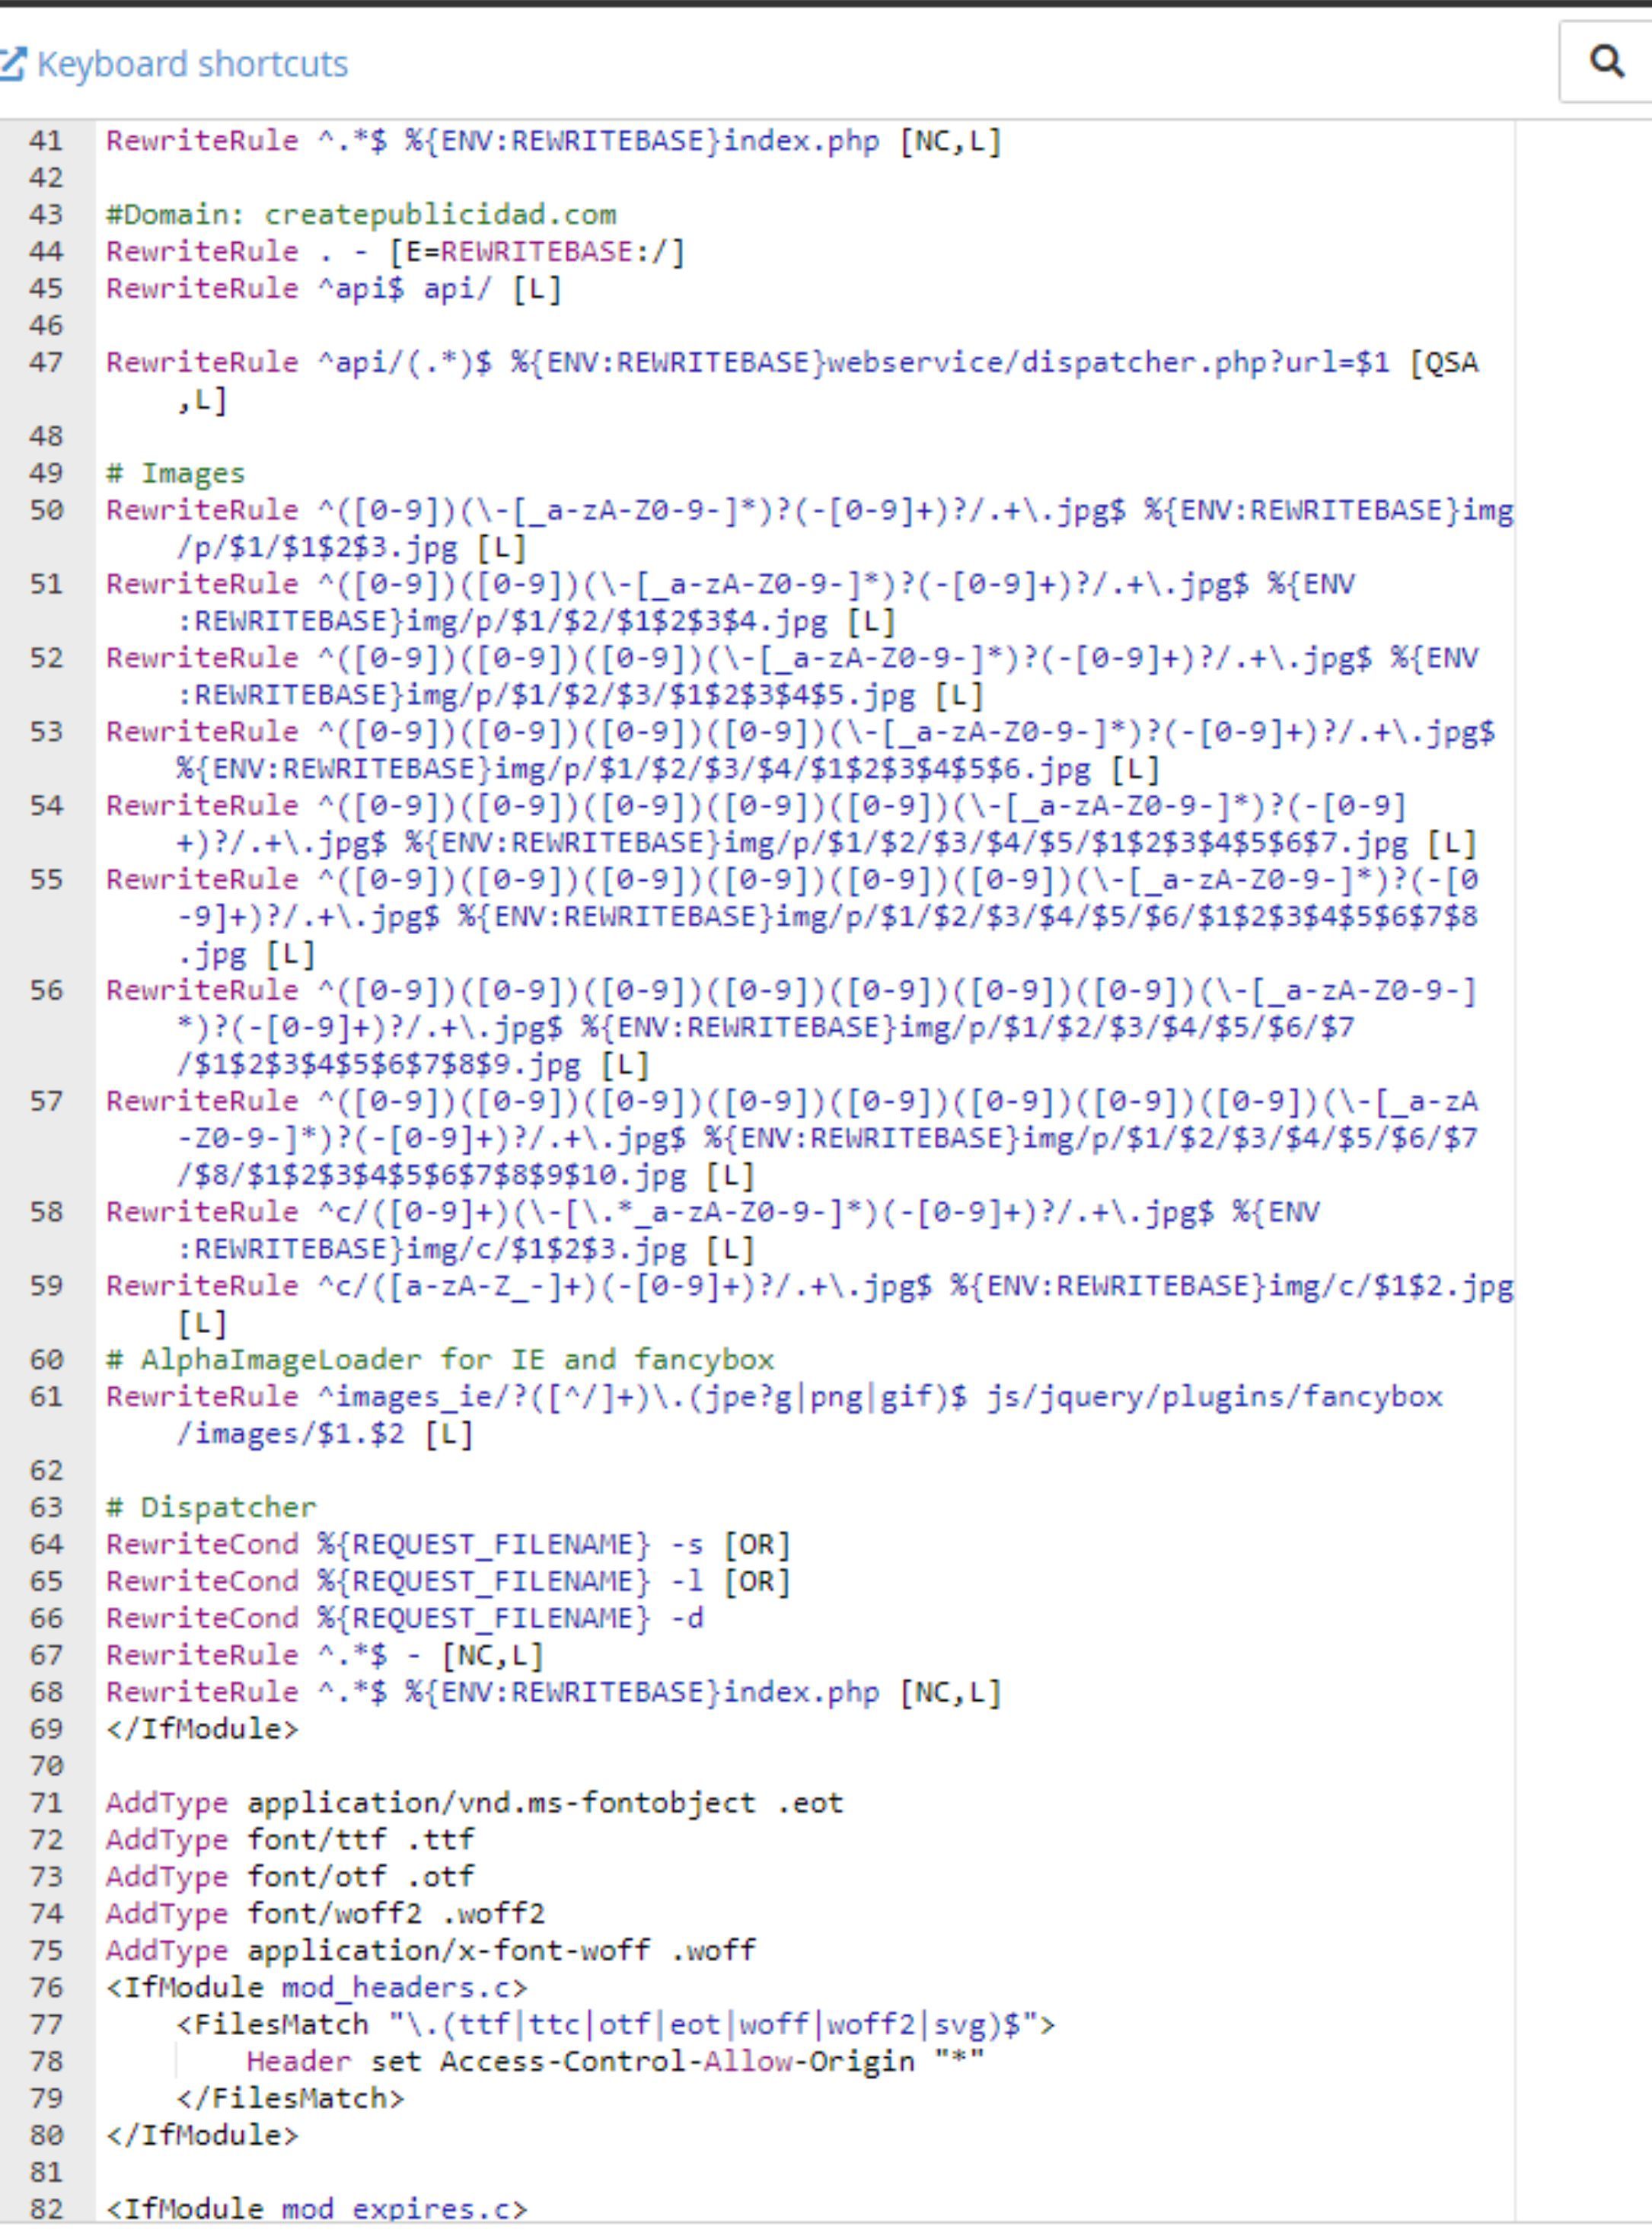Viewport: 1652px width, 2236px height.
Task: Click 'AddType application/x-font-woff .woff' line
Action: [431, 1952]
